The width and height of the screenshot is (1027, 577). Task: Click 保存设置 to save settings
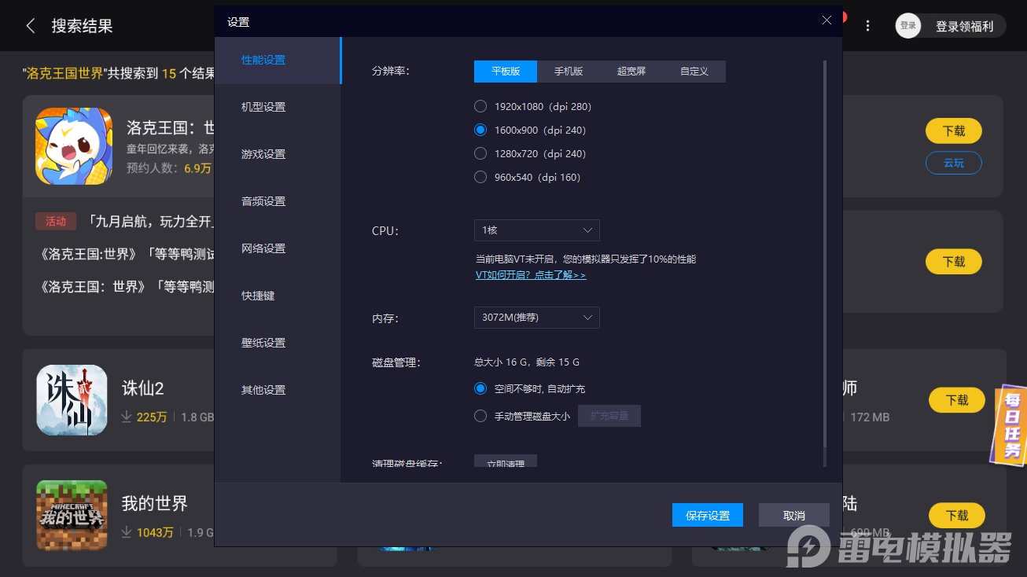pyautogui.click(x=707, y=515)
